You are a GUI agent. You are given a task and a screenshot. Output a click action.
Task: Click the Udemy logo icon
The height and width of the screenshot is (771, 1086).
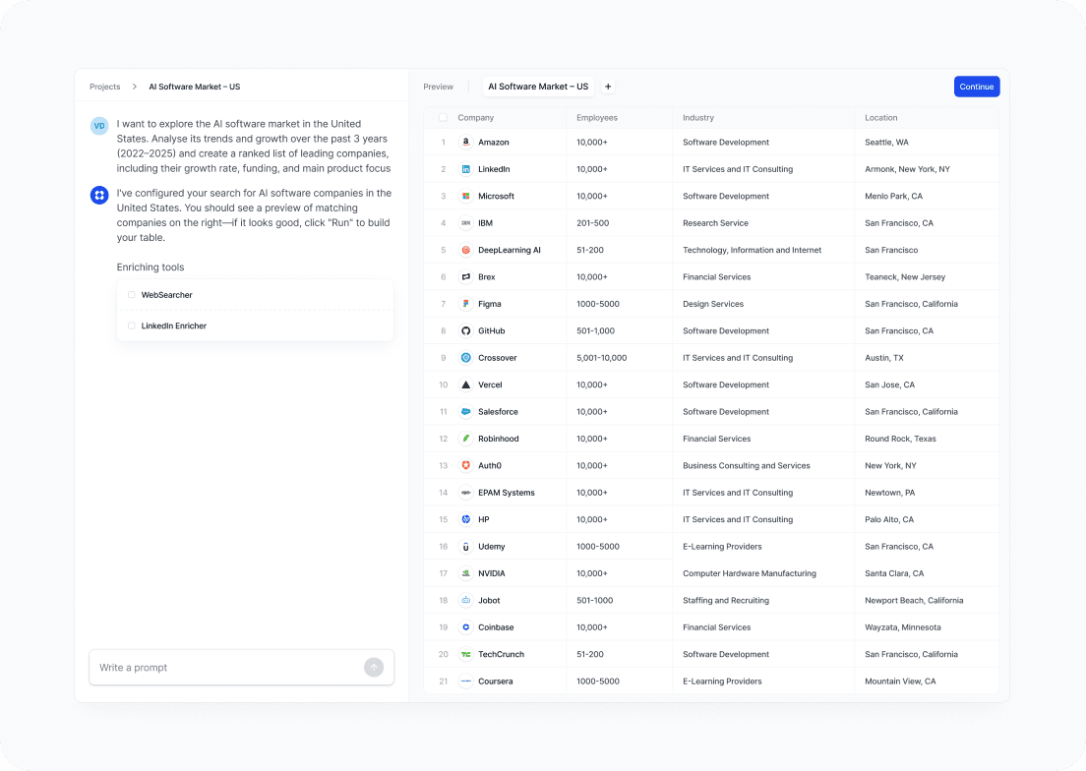pos(466,547)
